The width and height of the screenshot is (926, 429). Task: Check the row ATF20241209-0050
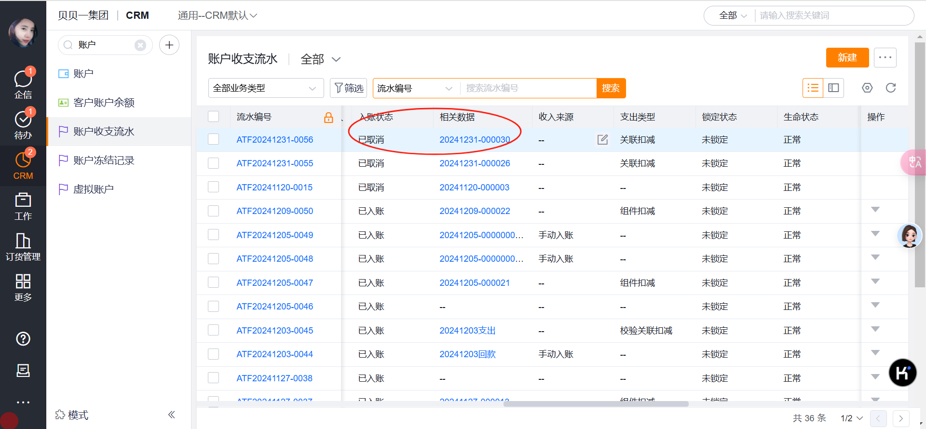click(213, 211)
